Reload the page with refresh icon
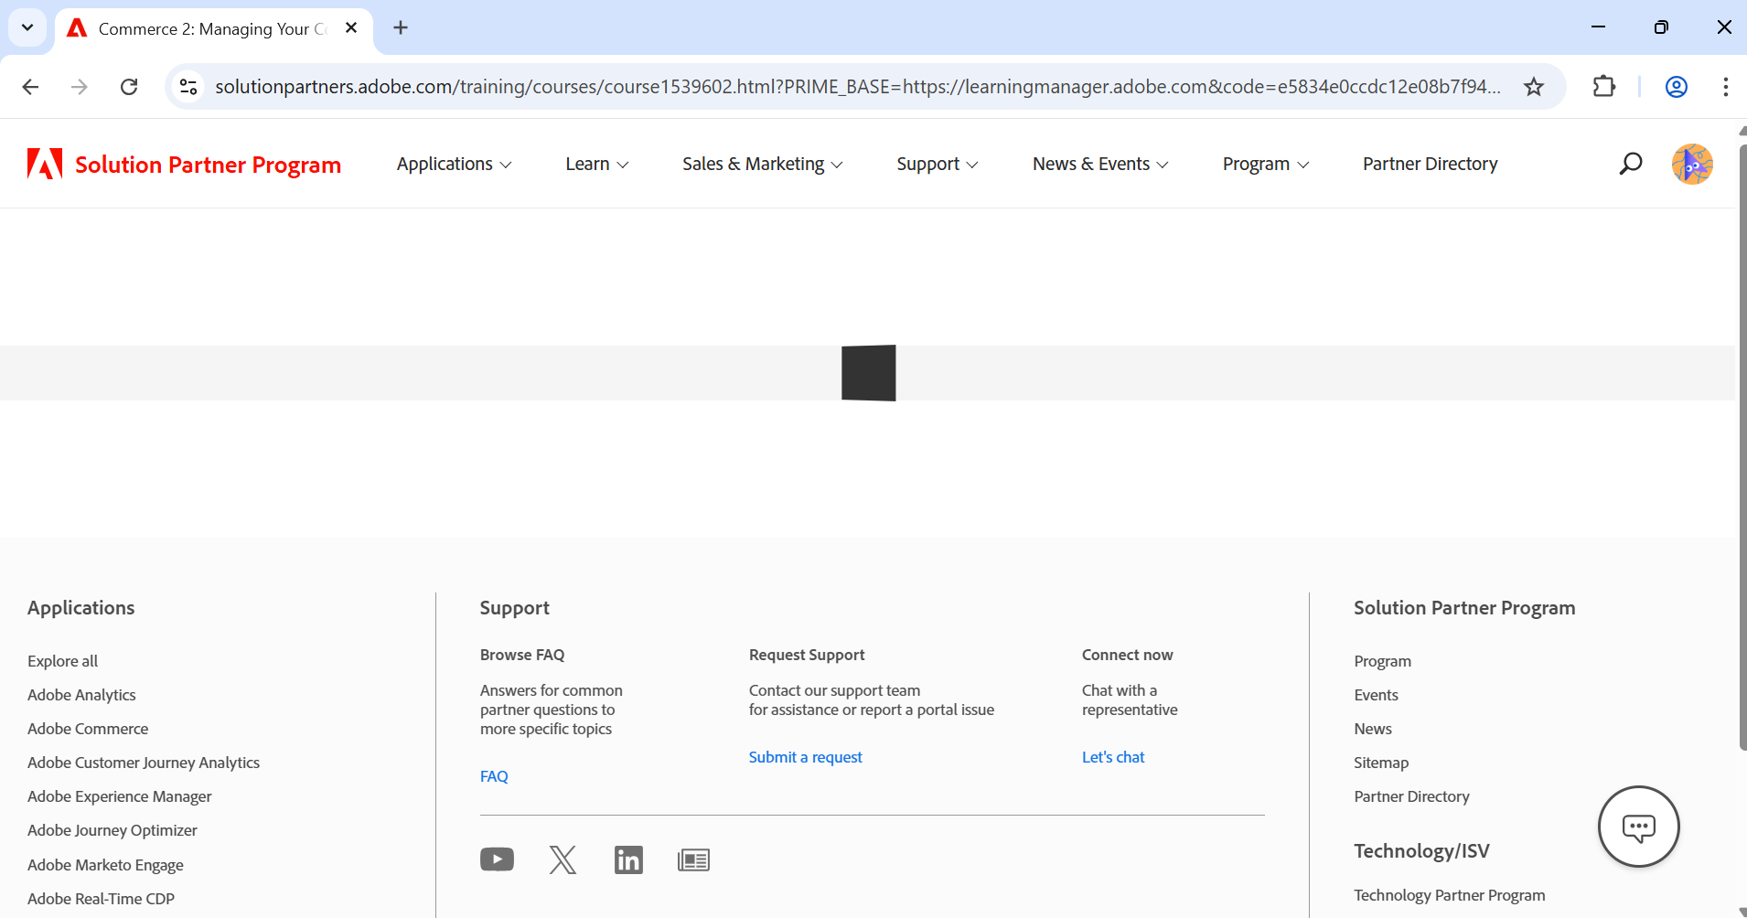The image size is (1747, 918). [x=129, y=87]
